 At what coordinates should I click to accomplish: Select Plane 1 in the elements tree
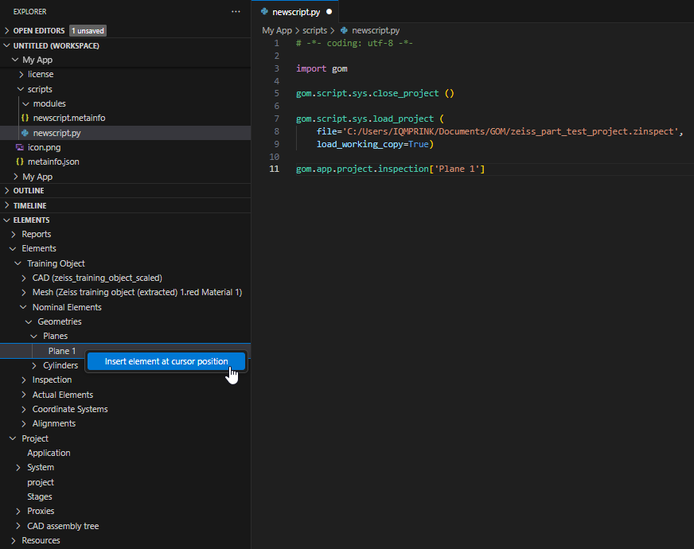click(x=62, y=351)
